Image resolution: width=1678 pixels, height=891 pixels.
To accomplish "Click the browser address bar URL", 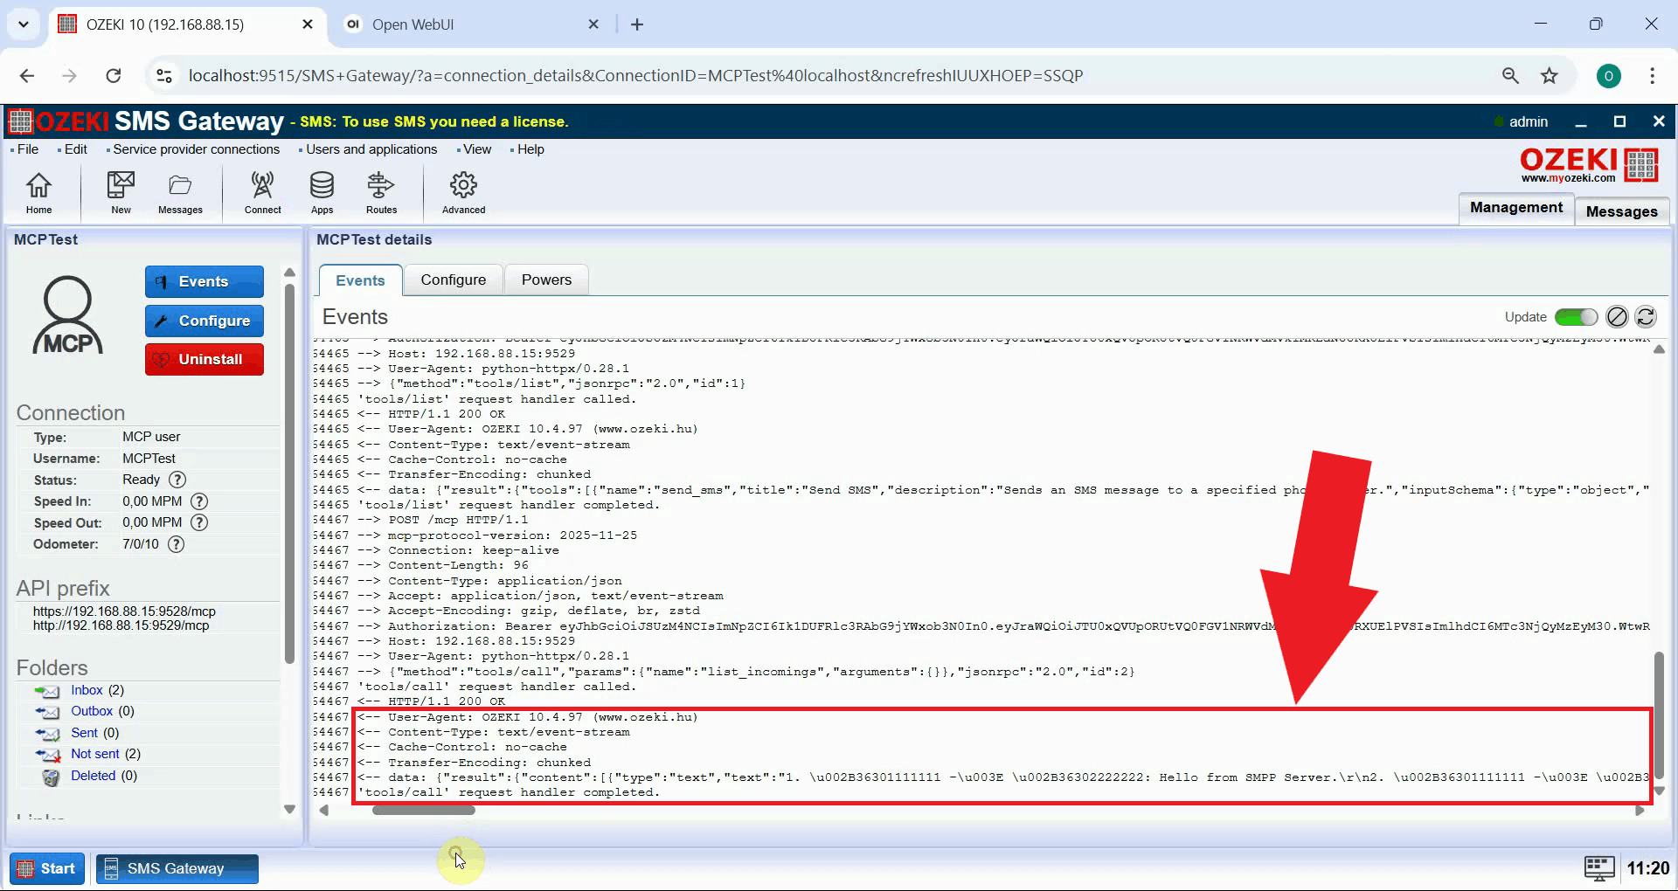I will click(635, 76).
